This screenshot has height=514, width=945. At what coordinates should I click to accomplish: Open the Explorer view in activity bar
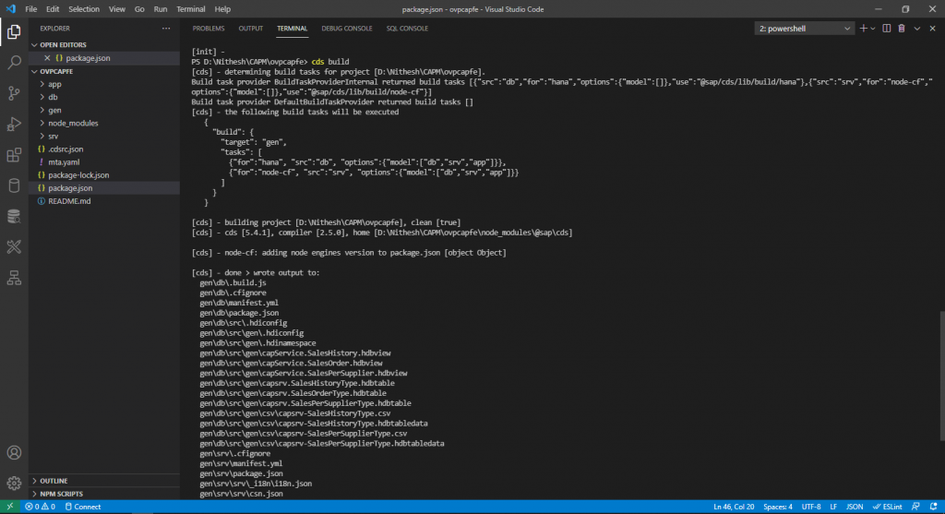point(14,32)
